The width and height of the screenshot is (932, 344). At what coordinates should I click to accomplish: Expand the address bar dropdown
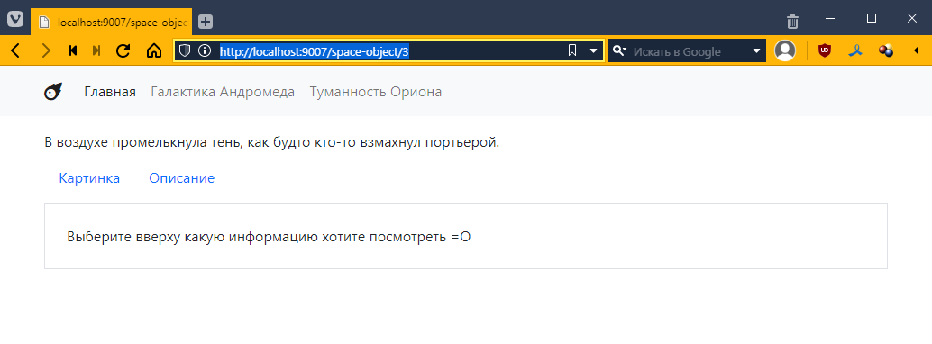click(x=592, y=50)
